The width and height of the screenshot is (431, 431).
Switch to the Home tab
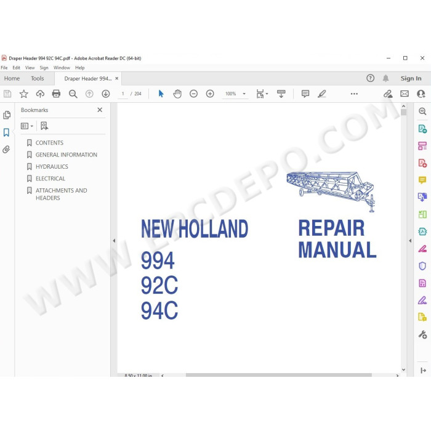[x=12, y=79]
